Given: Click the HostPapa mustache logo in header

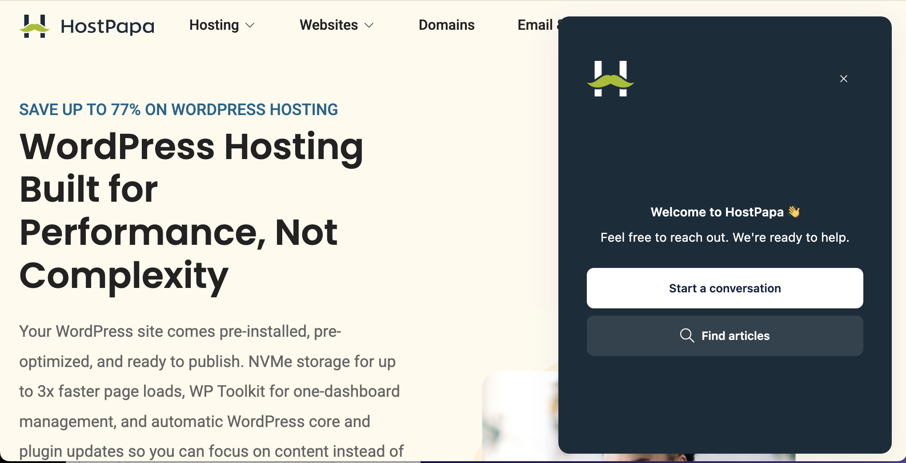Looking at the screenshot, I should pyautogui.click(x=34, y=26).
